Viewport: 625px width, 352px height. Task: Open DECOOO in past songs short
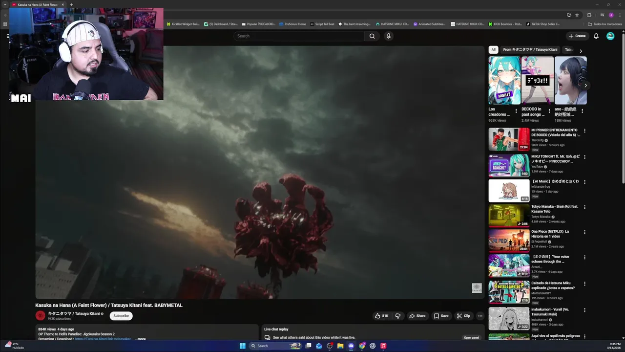[x=538, y=81]
